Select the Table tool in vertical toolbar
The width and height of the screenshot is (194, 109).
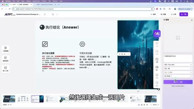[157, 76]
